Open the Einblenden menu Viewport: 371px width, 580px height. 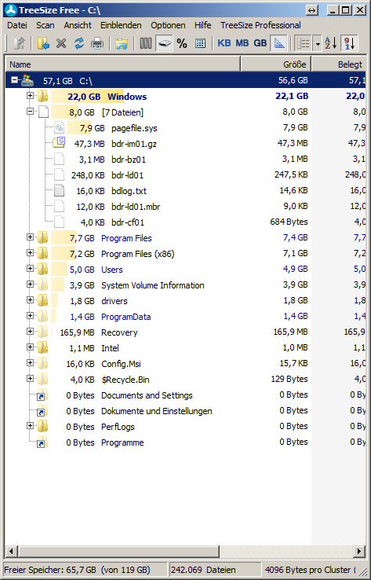point(121,25)
